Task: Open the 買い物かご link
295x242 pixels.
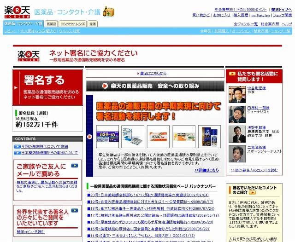Action: 201,15
